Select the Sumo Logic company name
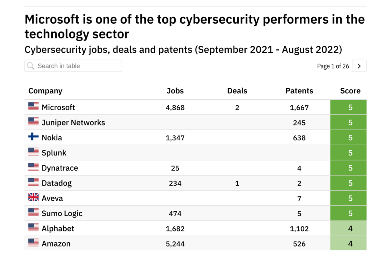This screenshot has height=256, width=391. 62,213
